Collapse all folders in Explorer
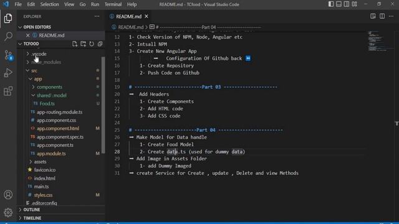The image size is (399, 224). [100, 44]
